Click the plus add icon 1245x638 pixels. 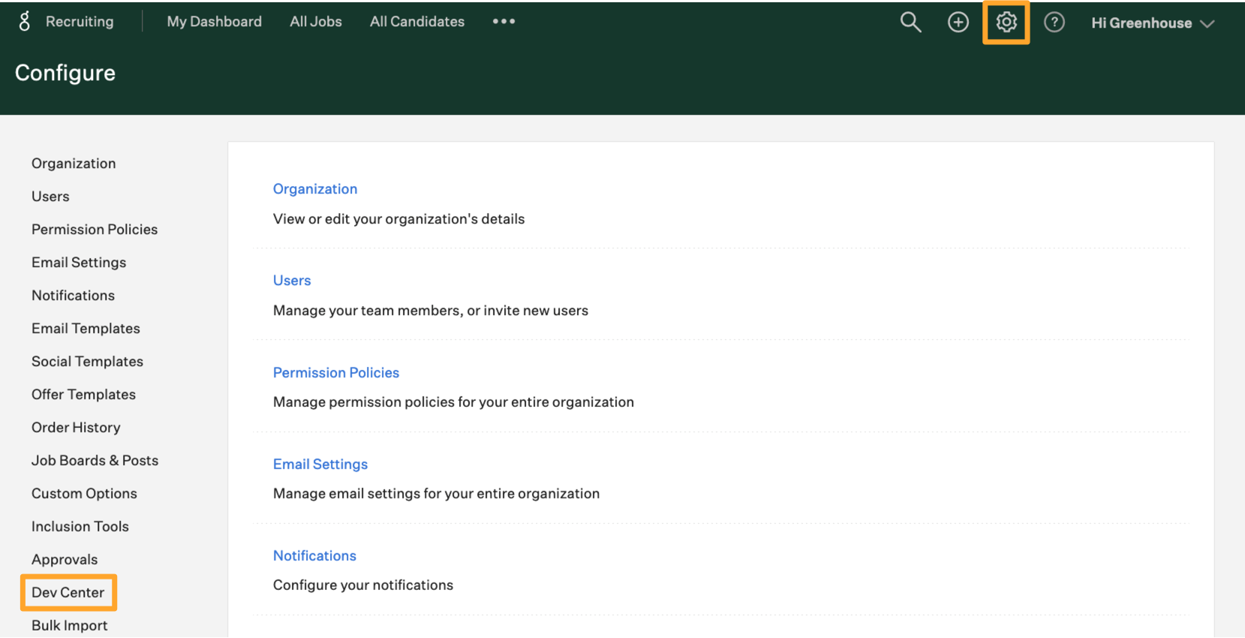pos(958,23)
